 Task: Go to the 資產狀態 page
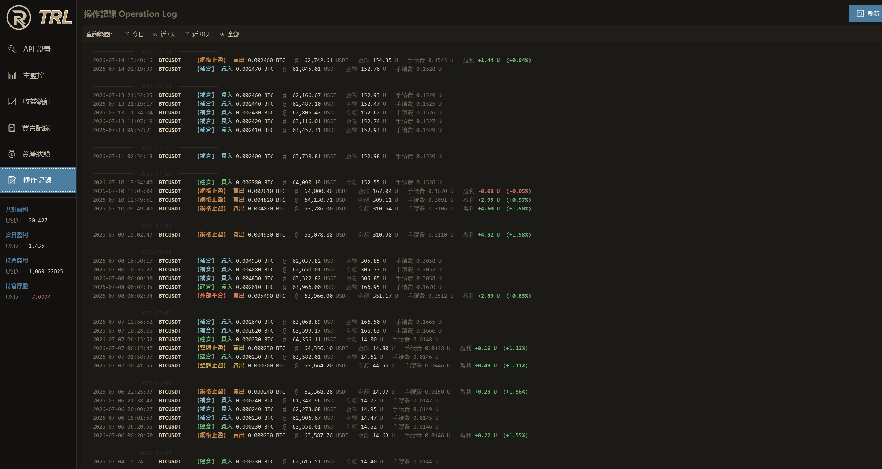tap(38, 154)
